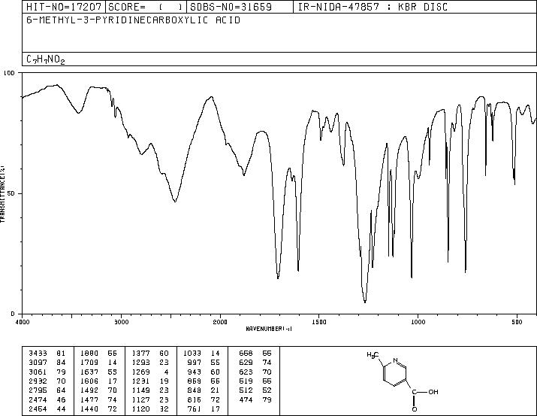The height and width of the screenshot is (416, 537).
Task: Click the 500 wavenumber axis tick label
Action: pyautogui.click(x=517, y=322)
